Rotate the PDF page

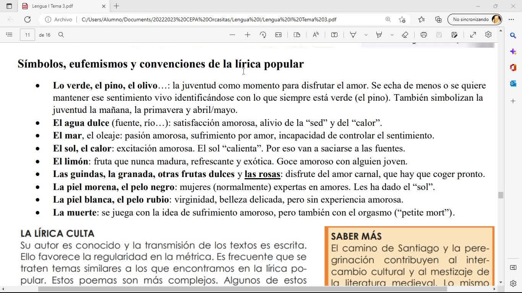point(263,35)
